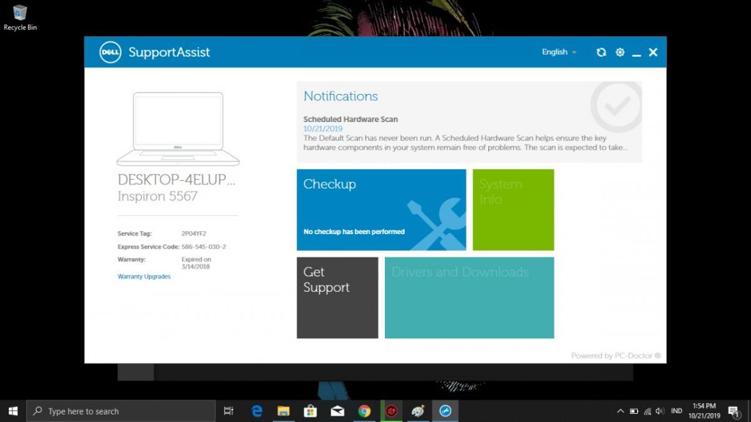Click the Warranty Upgrades link
This screenshot has height=422, width=751.
144,277
